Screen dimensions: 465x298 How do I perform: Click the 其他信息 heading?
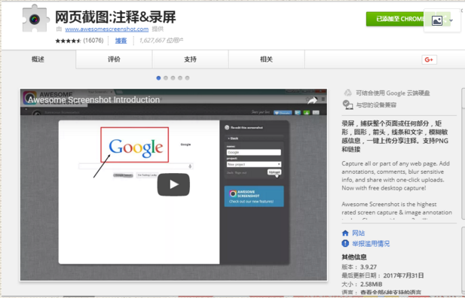354,257
